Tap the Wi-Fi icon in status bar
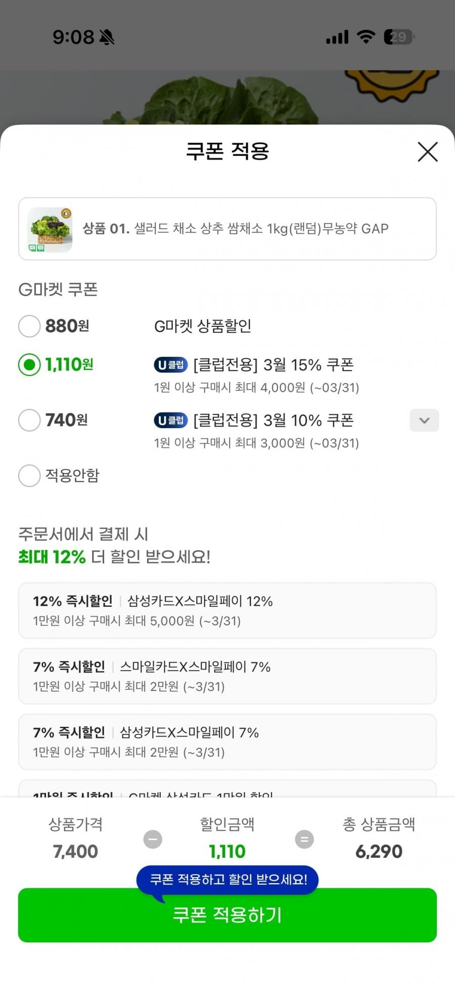455x990 pixels. click(366, 37)
